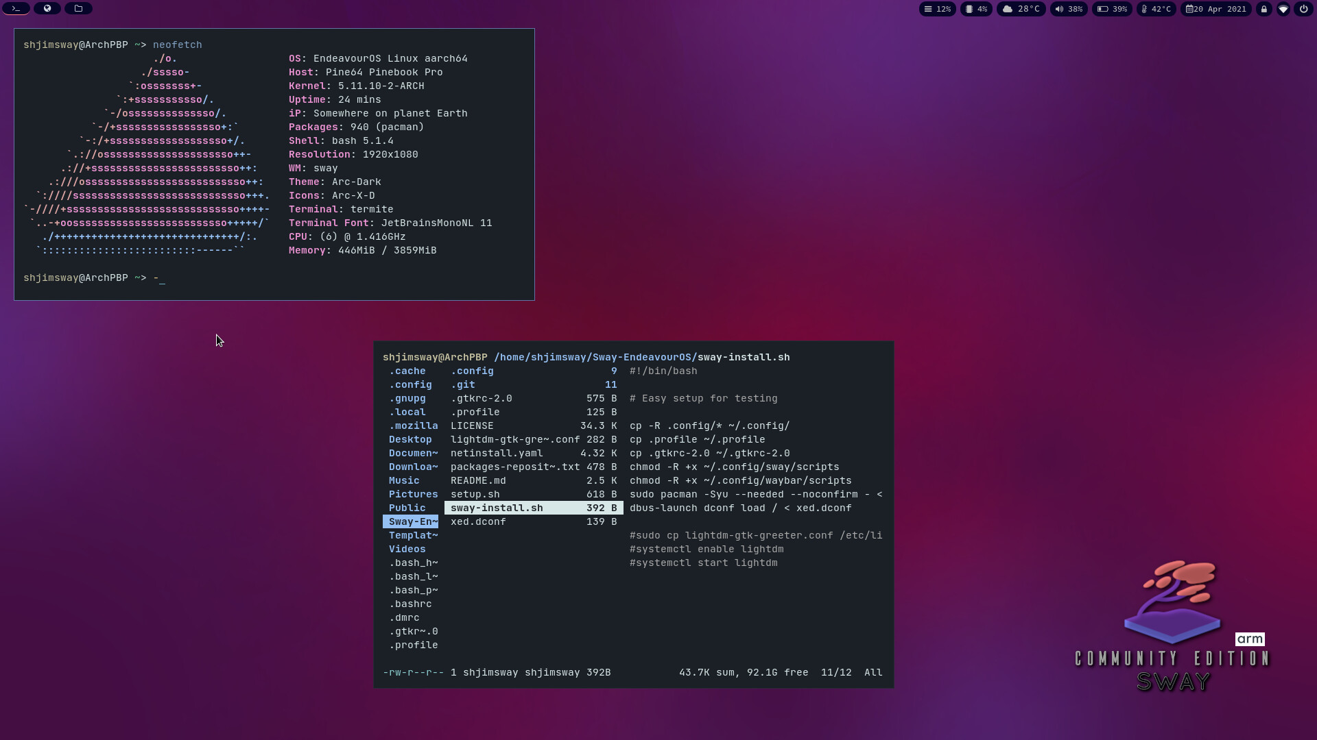Launch the terminal from waybar
Screen dimensions: 1317x740
[x=16, y=8]
